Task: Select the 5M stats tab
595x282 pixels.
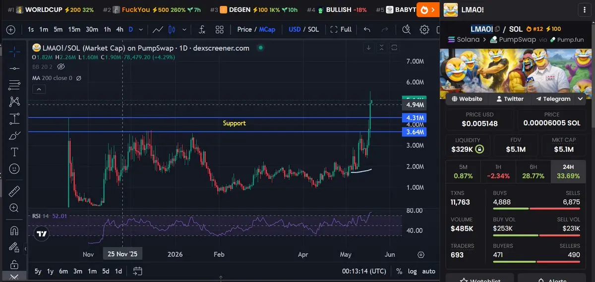Action: coord(463,171)
